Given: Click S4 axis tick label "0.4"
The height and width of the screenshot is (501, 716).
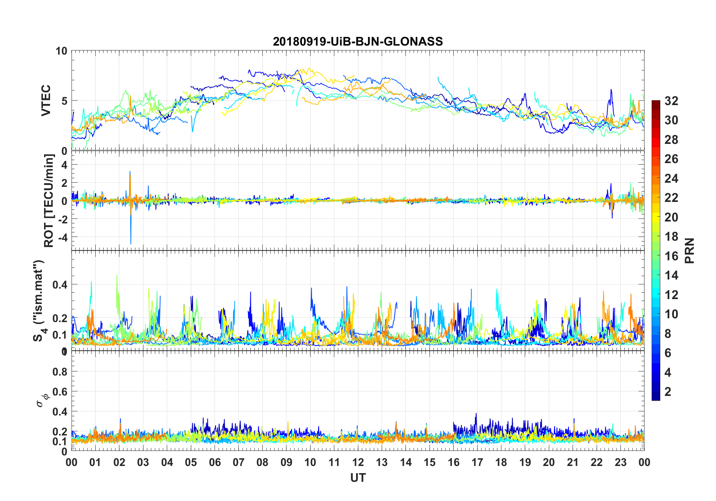Looking at the screenshot, I should (60, 284).
